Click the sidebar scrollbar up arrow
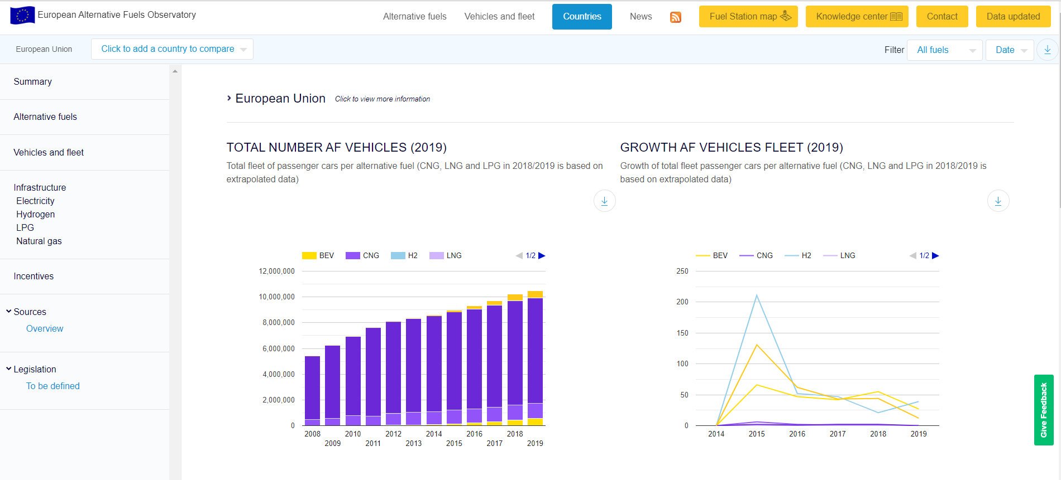Image resolution: width=1061 pixels, height=480 pixels. tap(175, 71)
